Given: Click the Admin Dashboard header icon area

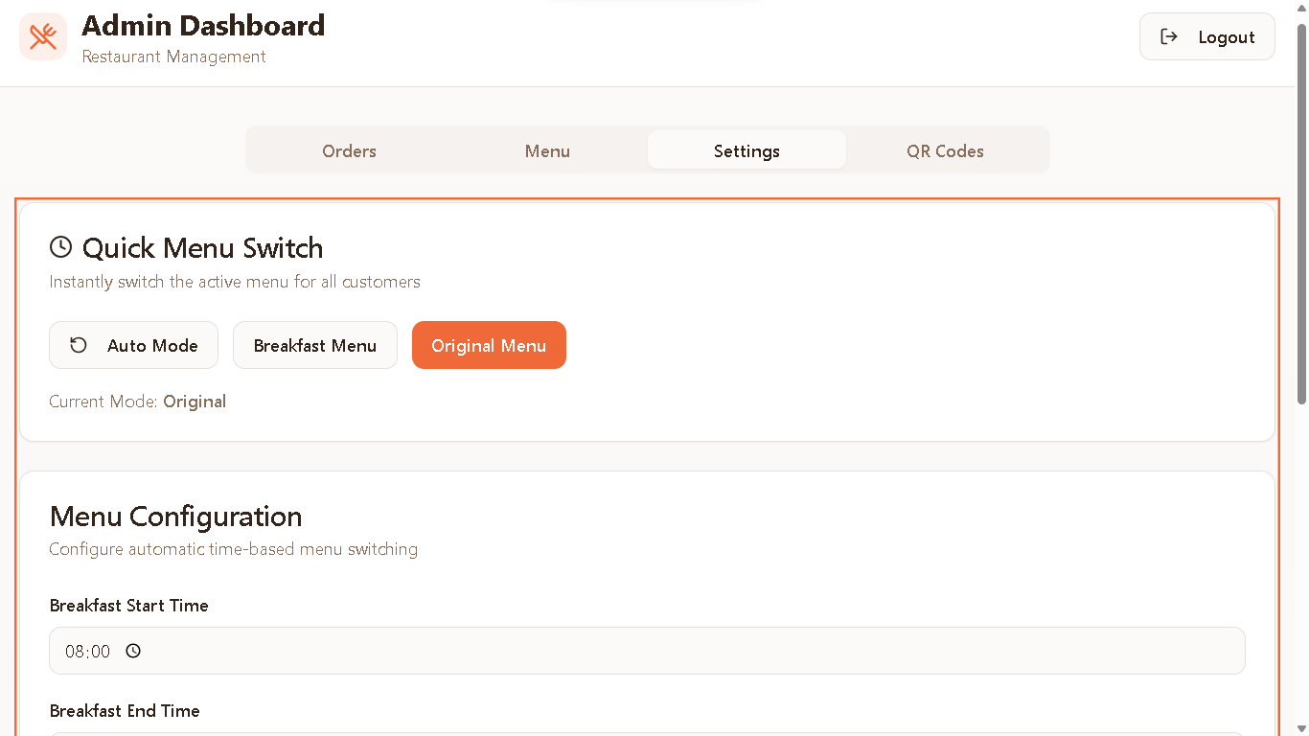Looking at the screenshot, I should [x=42, y=36].
